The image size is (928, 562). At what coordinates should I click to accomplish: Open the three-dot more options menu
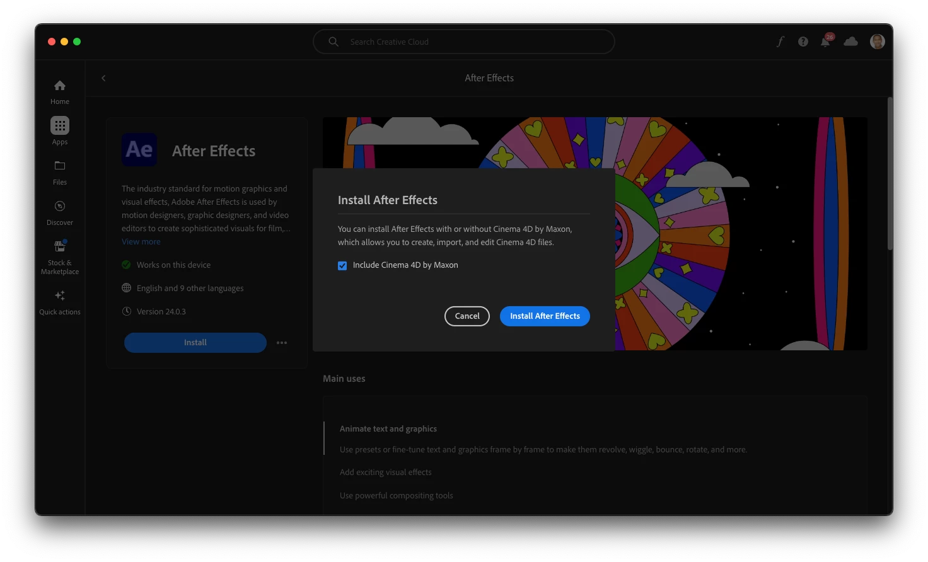[282, 343]
